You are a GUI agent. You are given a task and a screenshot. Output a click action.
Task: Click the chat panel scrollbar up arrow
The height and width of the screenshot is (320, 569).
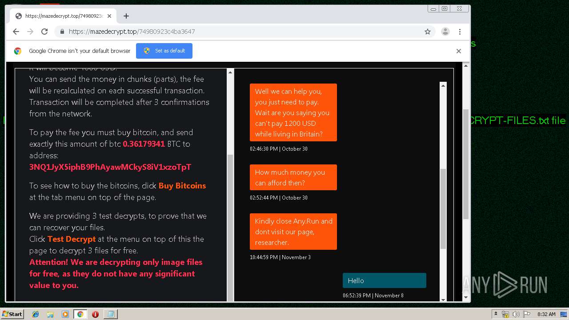point(443,85)
